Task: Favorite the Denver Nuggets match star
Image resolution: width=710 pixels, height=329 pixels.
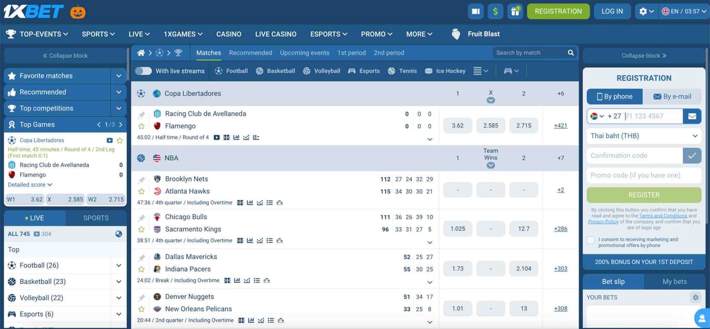Action: (x=141, y=309)
